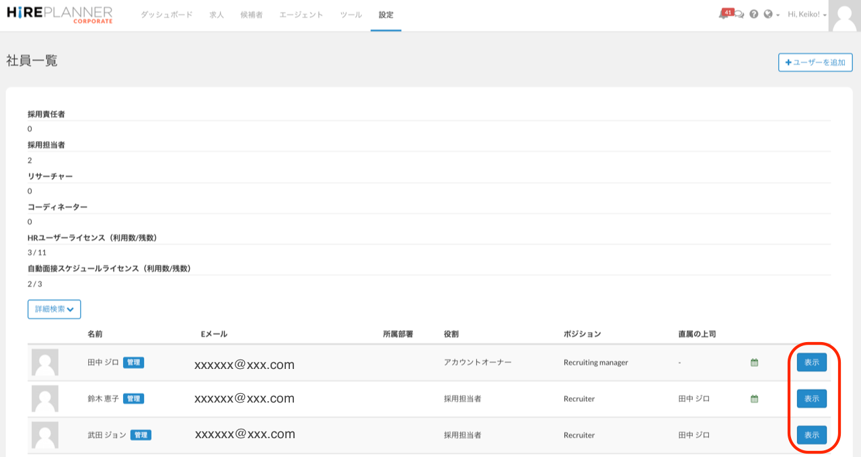Click the HirePlanner Corporate logo
Screen dimensions: 861x457
(x=59, y=15)
